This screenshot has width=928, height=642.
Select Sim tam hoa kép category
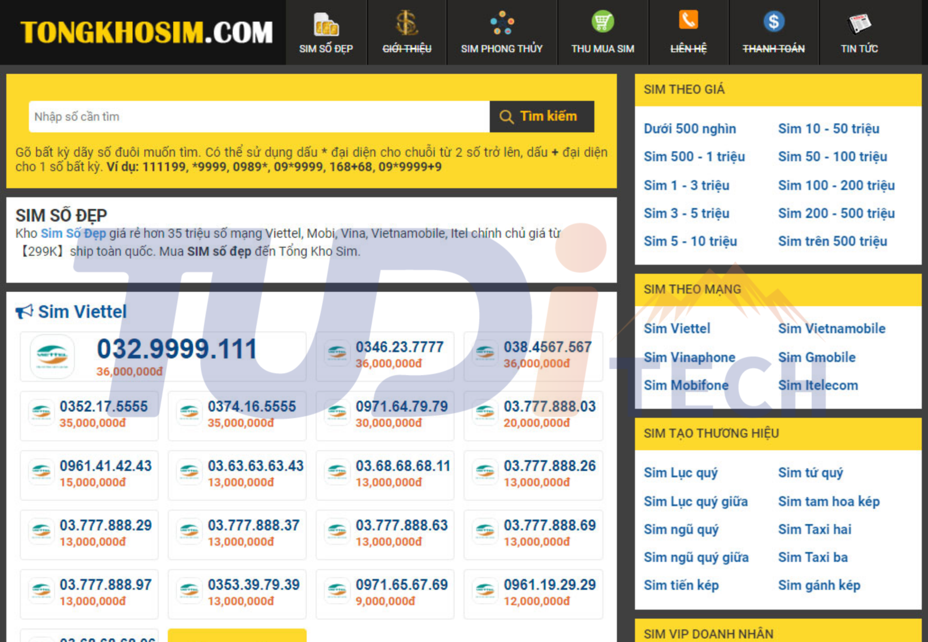828,502
